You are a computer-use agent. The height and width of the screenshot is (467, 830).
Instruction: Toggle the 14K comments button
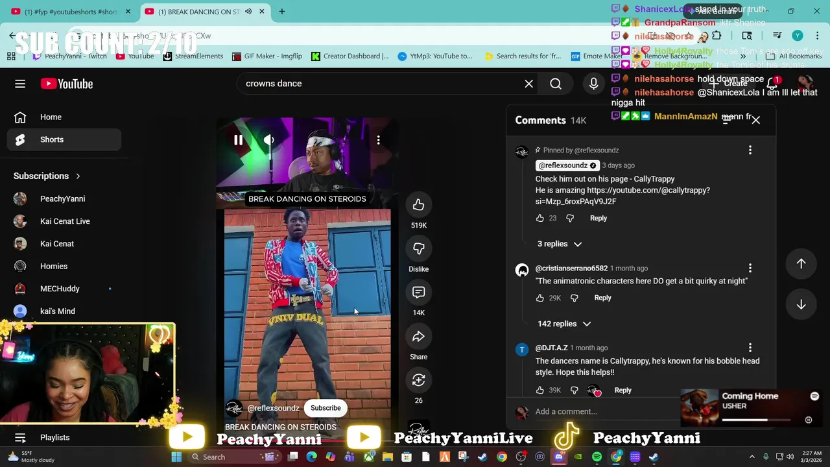pos(418,293)
